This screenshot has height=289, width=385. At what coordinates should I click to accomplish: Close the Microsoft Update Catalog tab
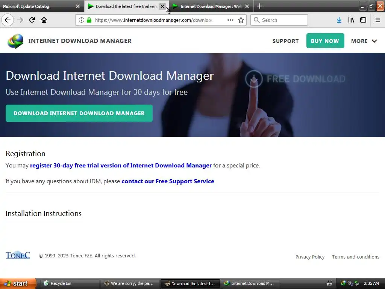tap(78, 6)
